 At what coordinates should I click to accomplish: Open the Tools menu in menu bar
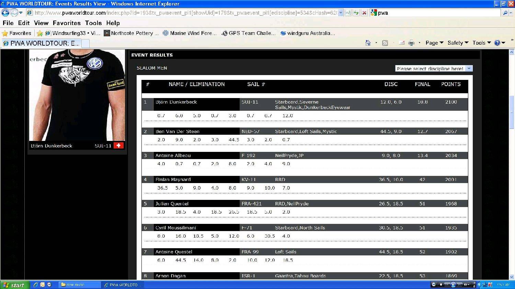[x=93, y=23]
